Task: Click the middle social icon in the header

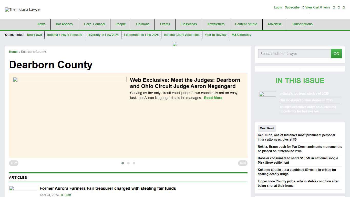Action: (338, 7)
